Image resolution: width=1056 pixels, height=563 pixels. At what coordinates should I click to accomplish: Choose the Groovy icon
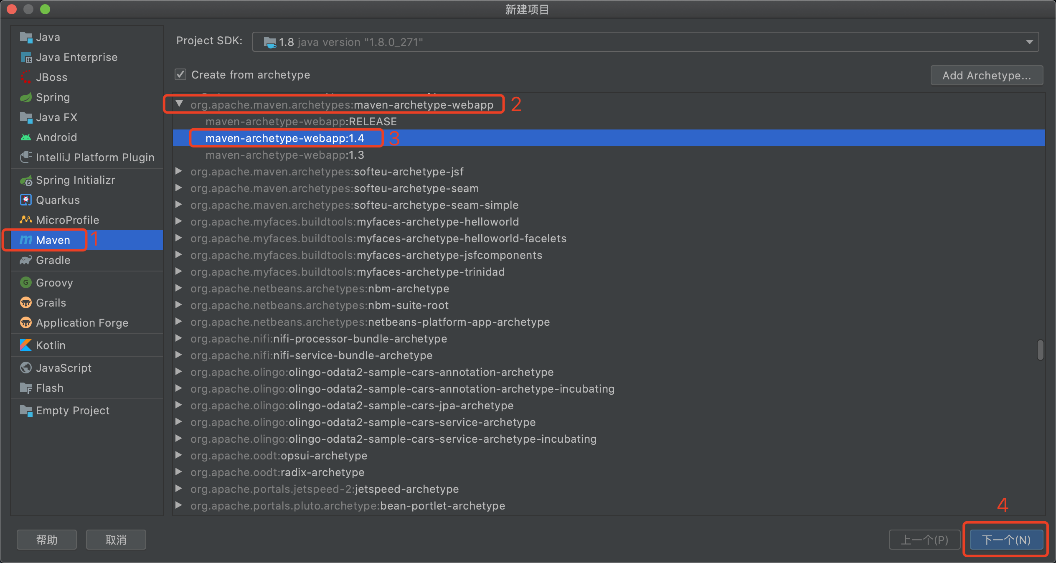tap(26, 283)
